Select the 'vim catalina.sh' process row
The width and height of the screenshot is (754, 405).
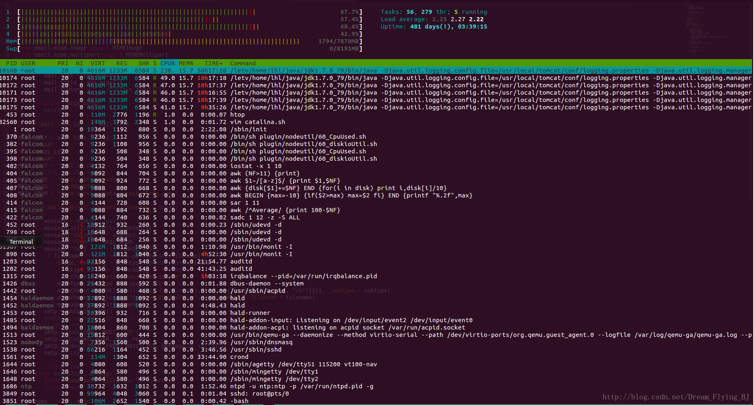point(376,122)
